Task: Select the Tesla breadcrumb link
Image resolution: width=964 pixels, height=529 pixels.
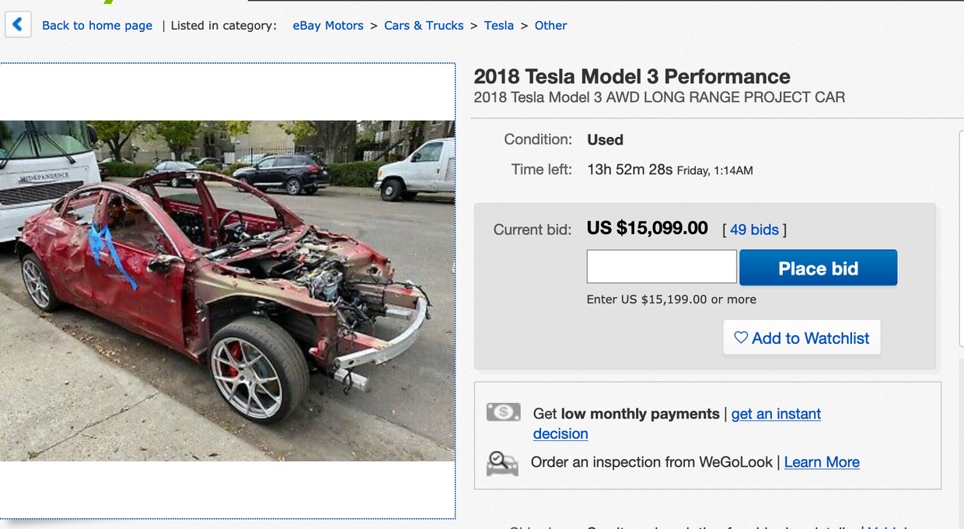Action: tap(499, 26)
